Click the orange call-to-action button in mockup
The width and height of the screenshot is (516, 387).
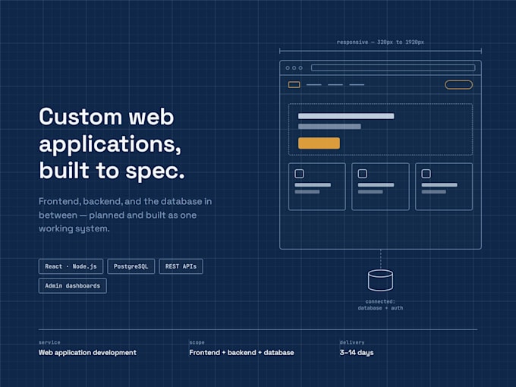pyautogui.click(x=319, y=143)
